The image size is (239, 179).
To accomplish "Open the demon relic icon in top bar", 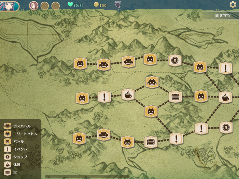I will [x=118, y=4].
